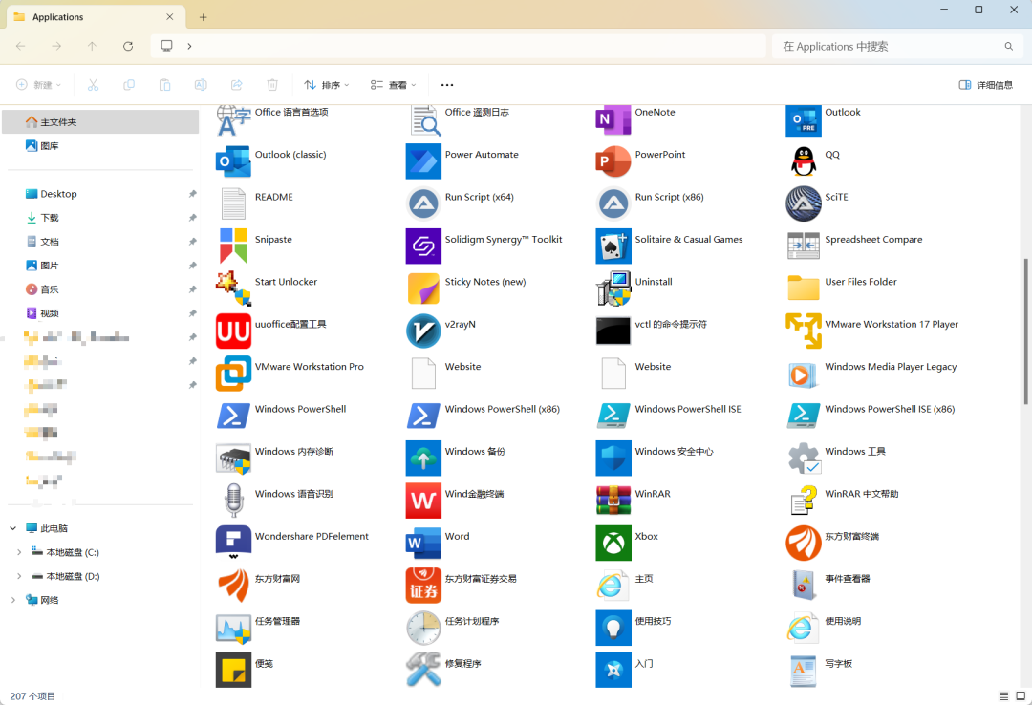Select the VMware Workstation Pro icon
The height and width of the screenshot is (705, 1032).
(233, 374)
